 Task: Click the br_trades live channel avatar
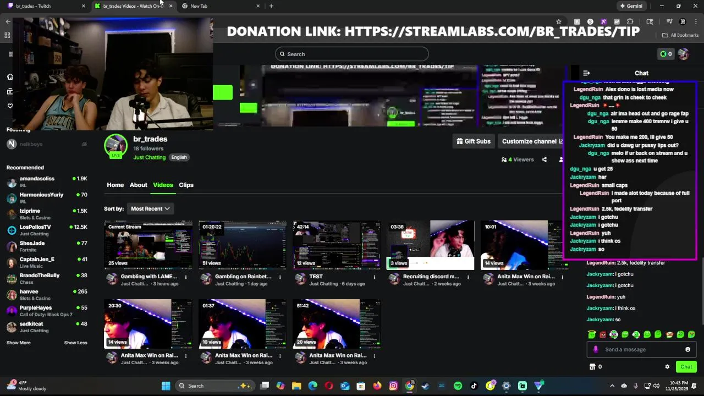coord(116,146)
